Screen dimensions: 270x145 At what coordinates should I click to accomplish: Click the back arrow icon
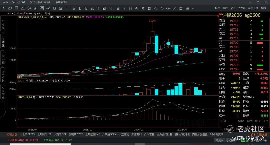(x=4, y=8)
